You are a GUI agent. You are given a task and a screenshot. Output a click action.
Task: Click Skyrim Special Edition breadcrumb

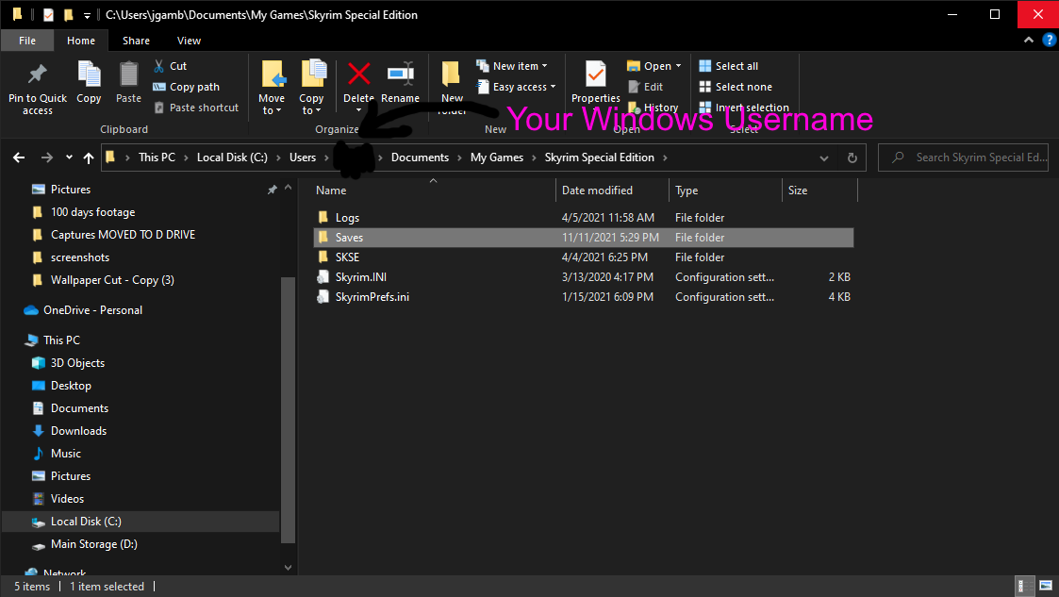click(599, 158)
